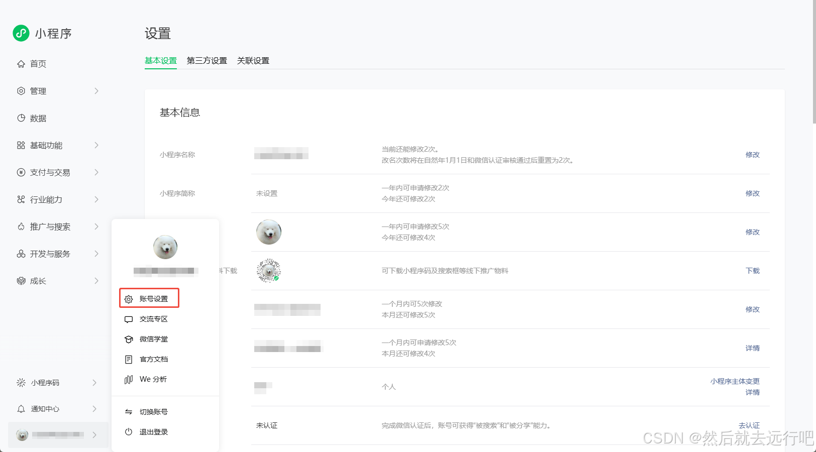This screenshot has height=452, width=816.
Task: Click 修改 for 小程序简称 row
Action: (753, 193)
